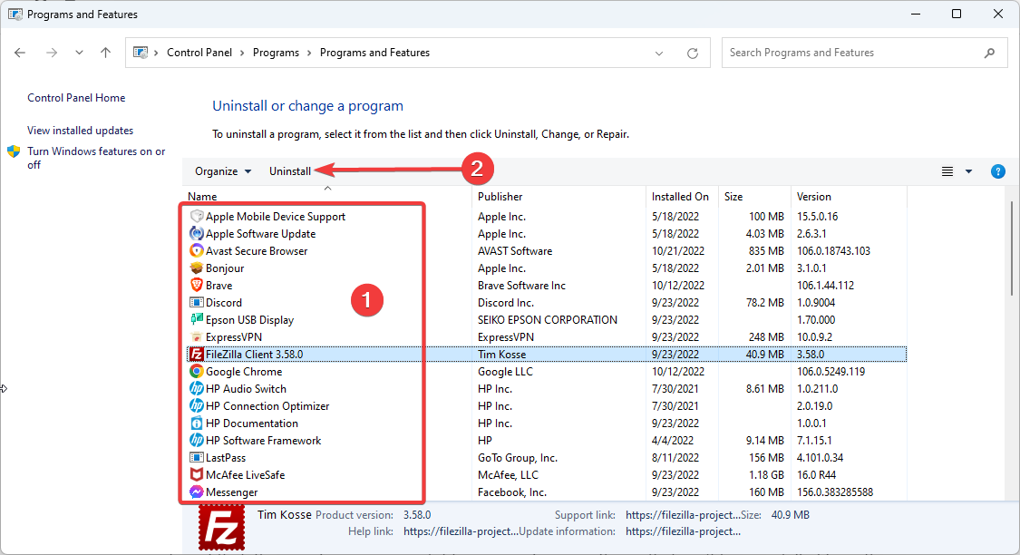Sort by the Publisher column header
This screenshot has height=555, width=1020.
tap(559, 197)
